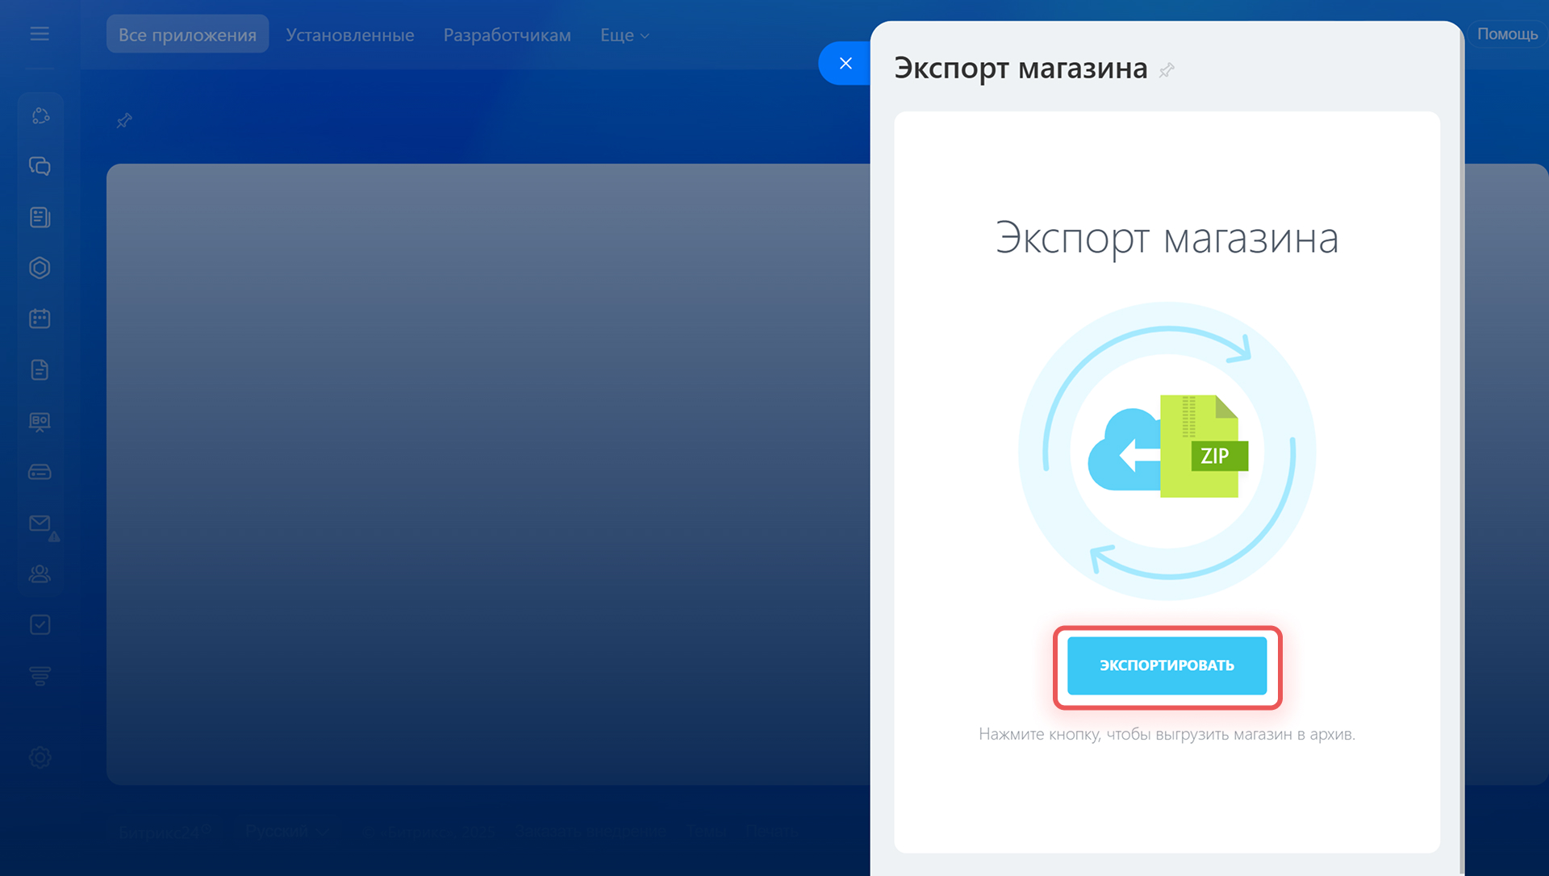Screen dimensions: 1549x876
Task: Click the collaboration icon atop sidebar
Action: tap(40, 116)
